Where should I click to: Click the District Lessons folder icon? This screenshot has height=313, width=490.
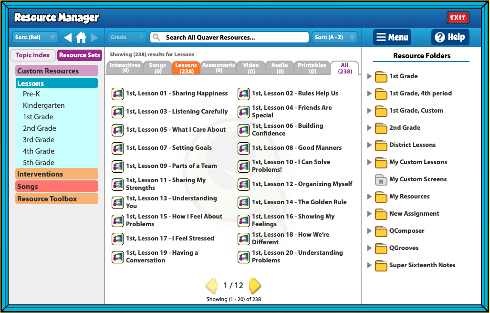381,145
